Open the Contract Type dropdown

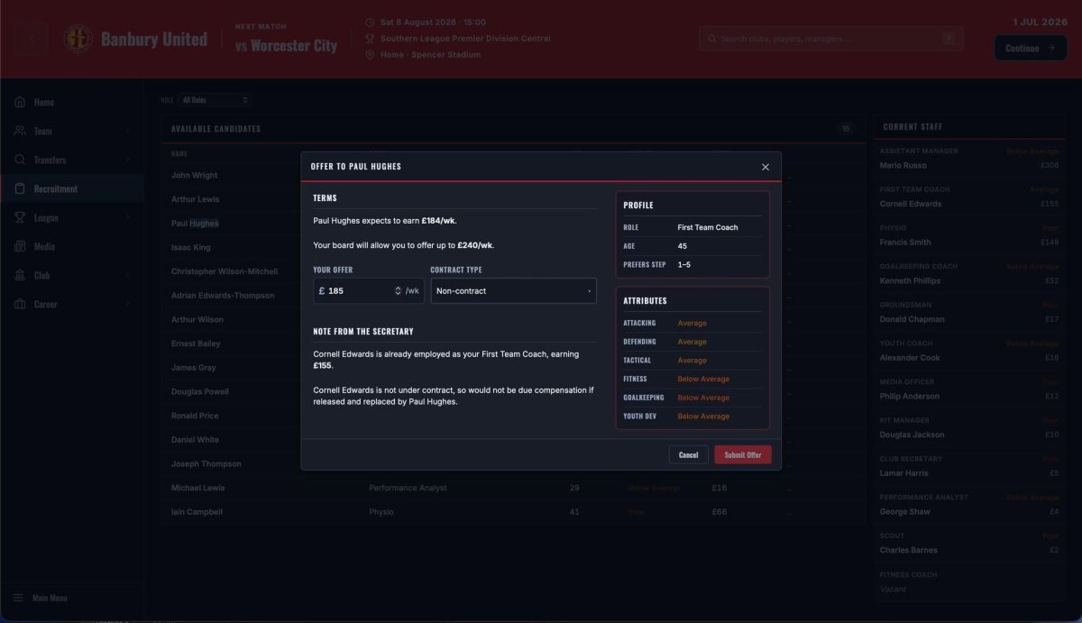tap(513, 291)
